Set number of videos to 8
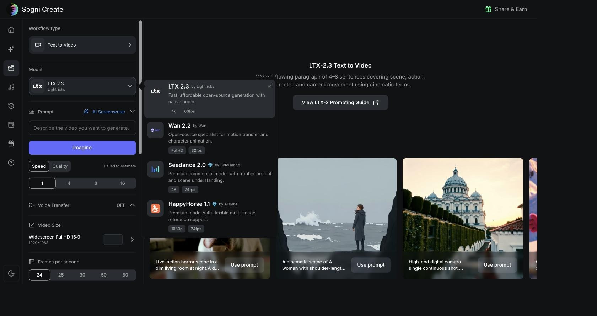The image size is (597, 316). coord(96,183)
